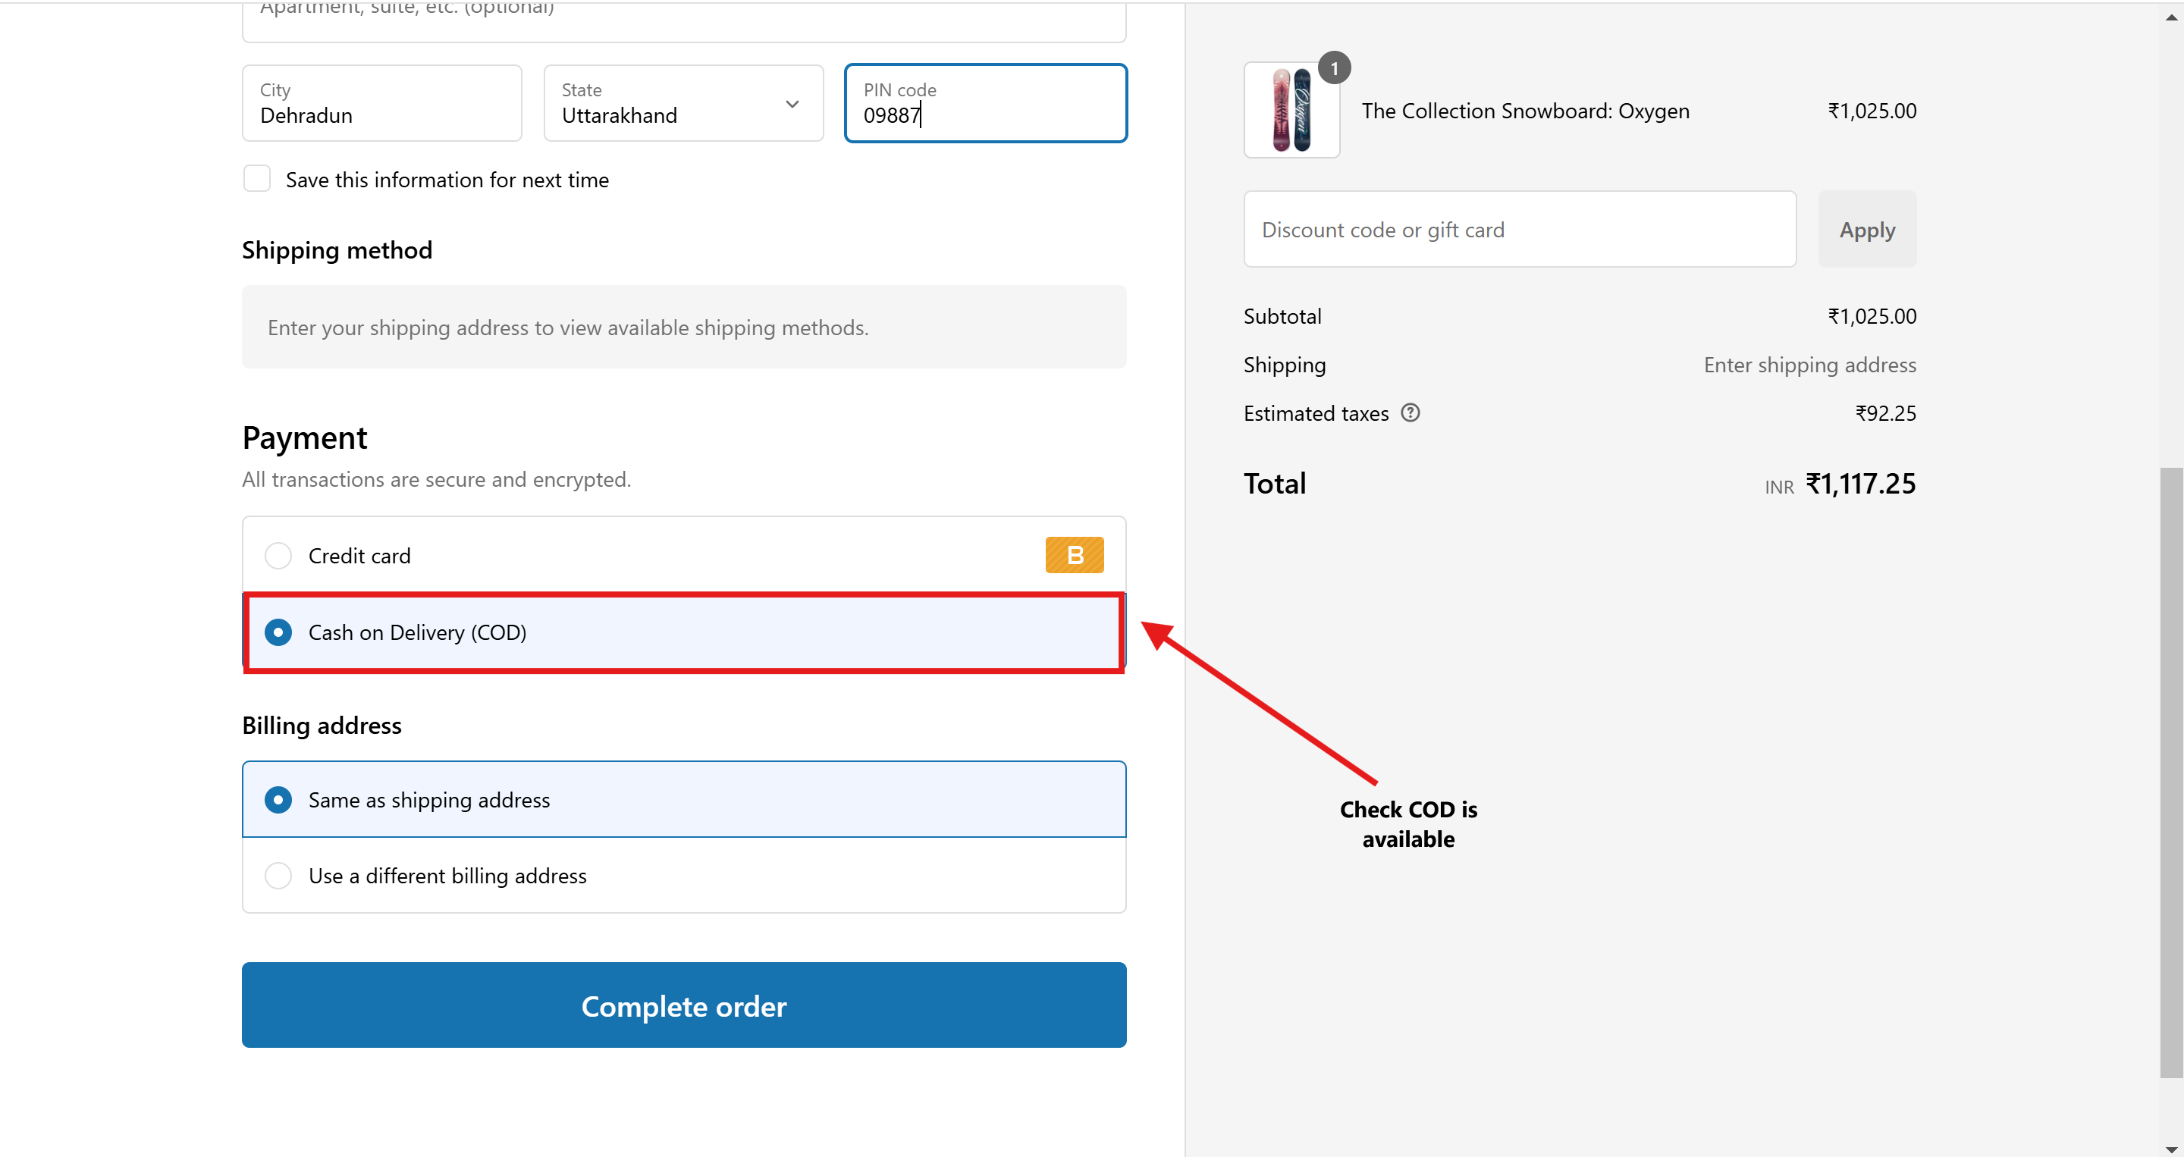
Task: Click the credit card brand badge icon
Action: (x=1075, y=555)
